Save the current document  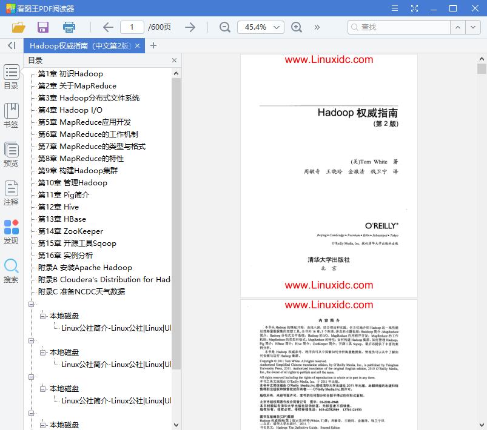pos(42,27)
